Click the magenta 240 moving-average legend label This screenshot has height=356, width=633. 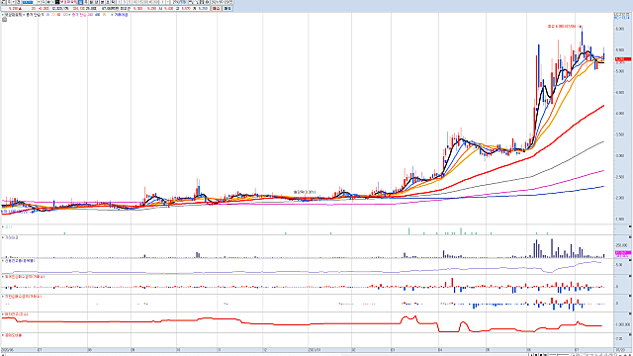[90, 15]
